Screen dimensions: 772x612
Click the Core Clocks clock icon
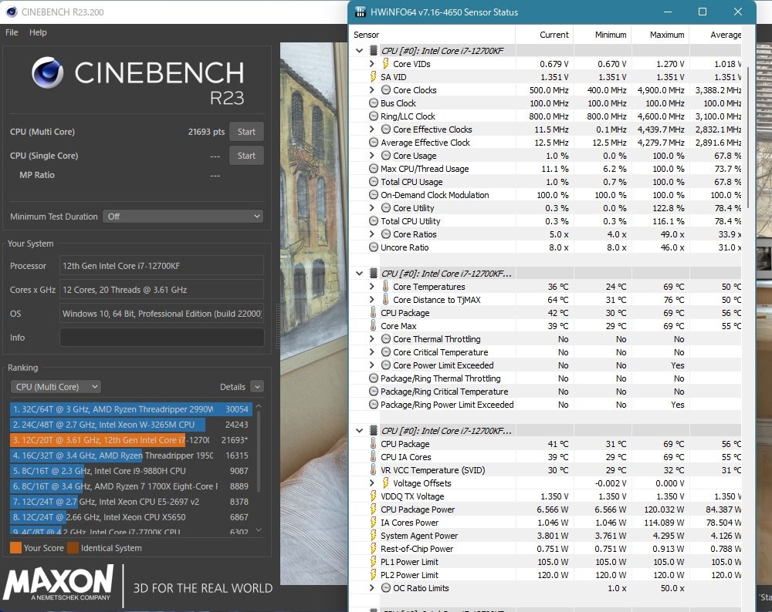(386, 90)
